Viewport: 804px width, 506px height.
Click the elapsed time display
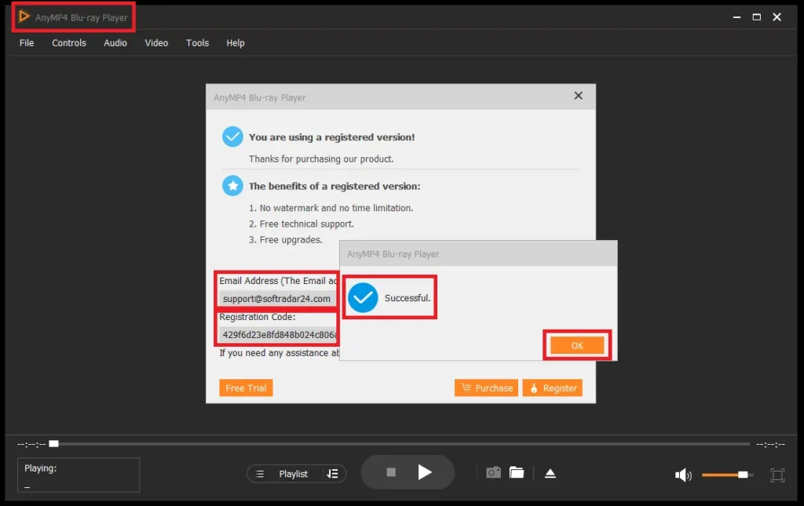click(x=31, y=444)
